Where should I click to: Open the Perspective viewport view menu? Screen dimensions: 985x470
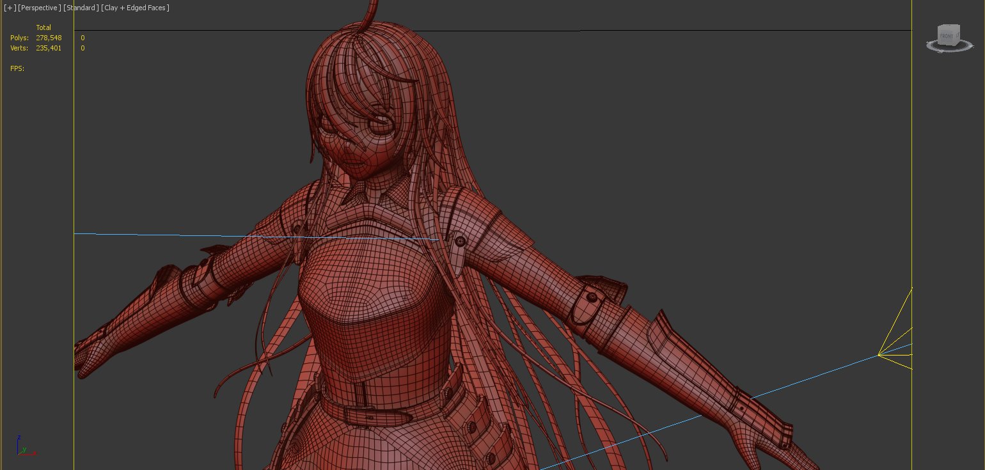(40, 8)
